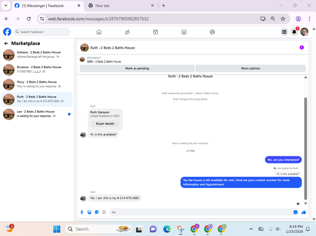Open the Adriana - 2 Beds 2 Baths House chat
Image resolution: width=316 pixels, height=236 pixels.
[37, 55]
